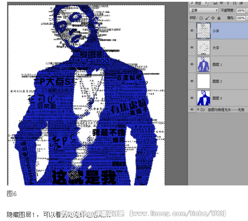This screenshot has width=248, height=221.
Task: Filter layers by smart object icon
Action: pos(241,3)
